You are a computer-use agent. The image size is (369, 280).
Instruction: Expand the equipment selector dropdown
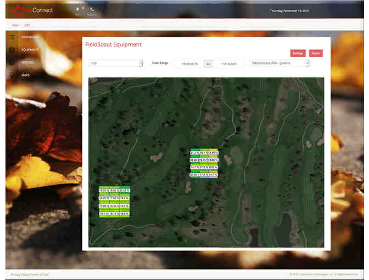(x=115, y=63)
